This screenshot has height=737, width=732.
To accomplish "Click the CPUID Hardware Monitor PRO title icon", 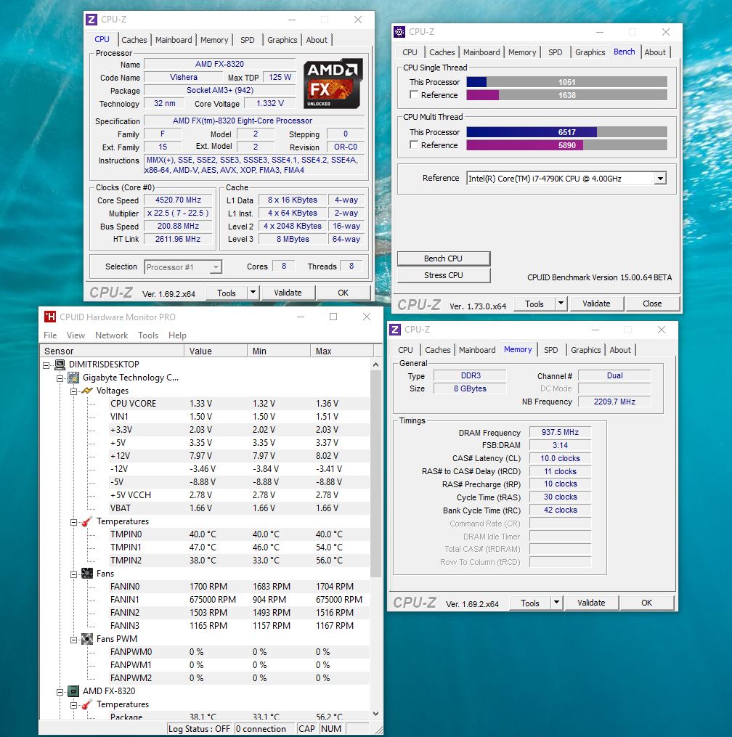I will point(50,317).
